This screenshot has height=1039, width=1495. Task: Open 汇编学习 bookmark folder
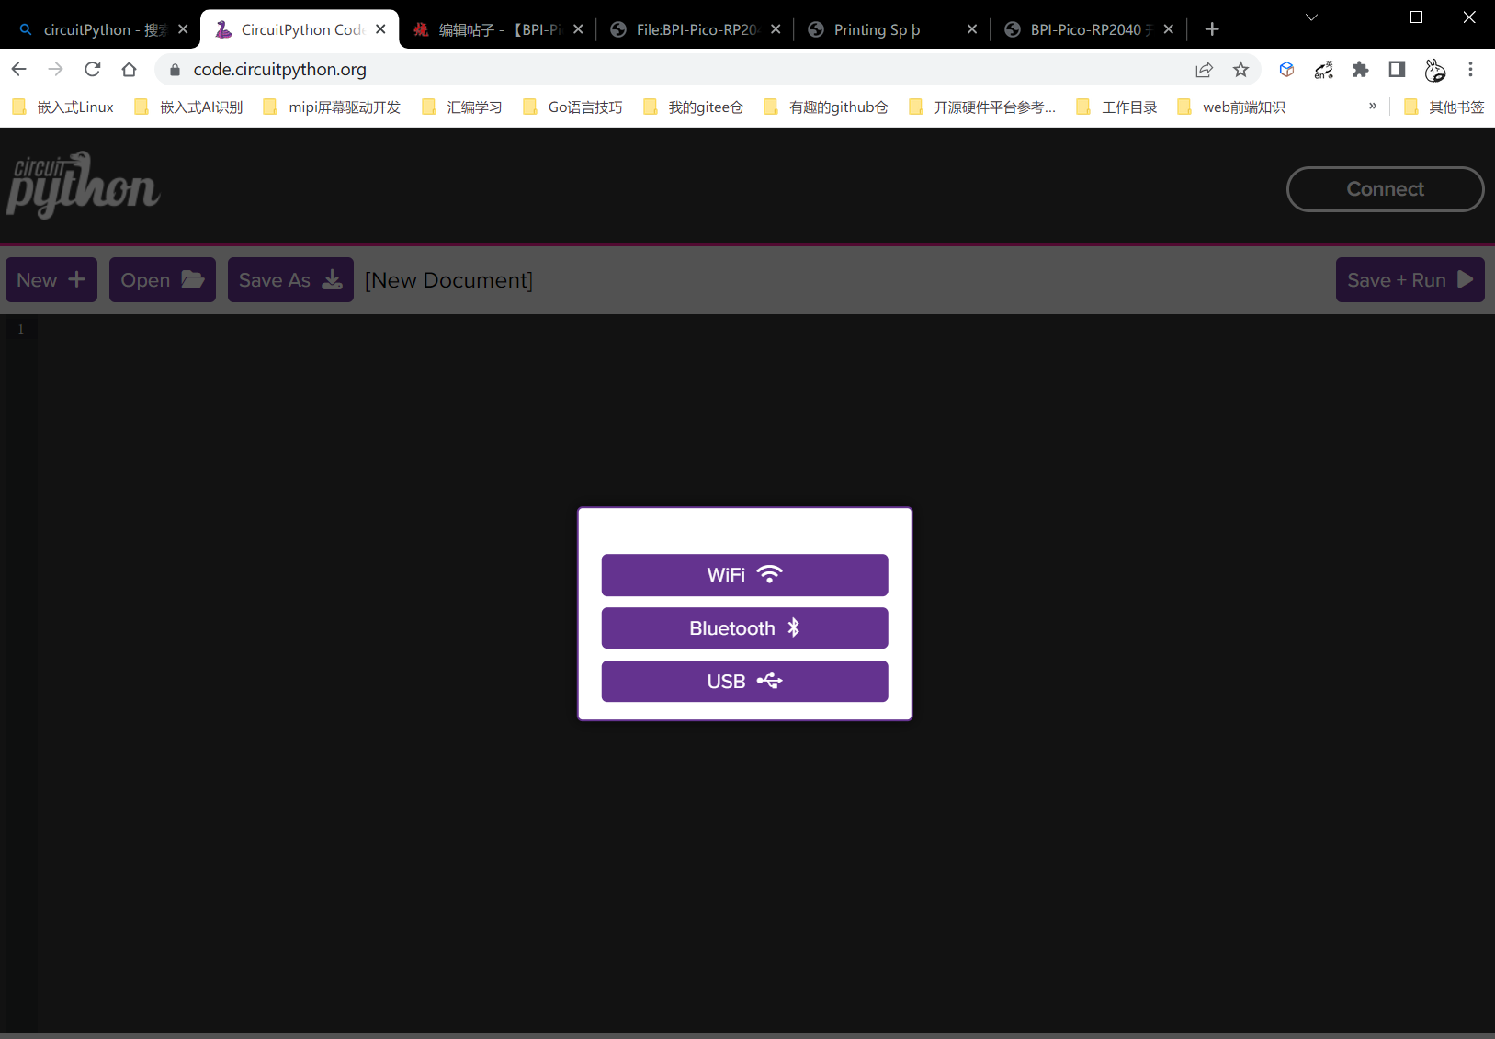point(462,107)
